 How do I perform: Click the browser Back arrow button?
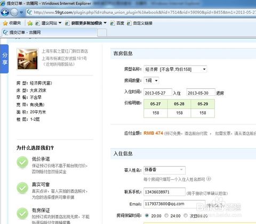click(5, 12)
